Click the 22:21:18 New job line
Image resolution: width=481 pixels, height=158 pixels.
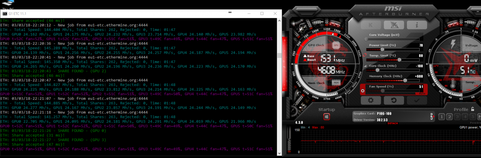tap(74, 112)
